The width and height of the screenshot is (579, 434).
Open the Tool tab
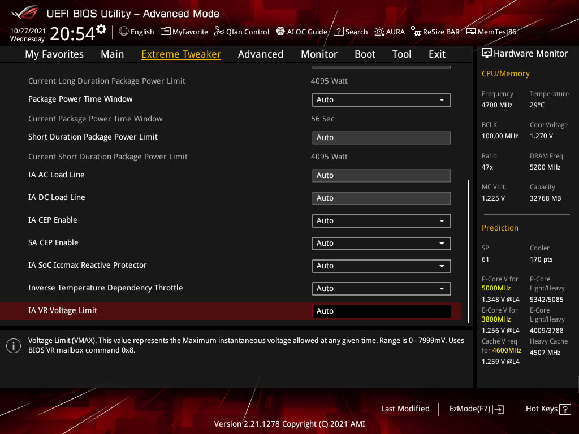coord(402,54)
